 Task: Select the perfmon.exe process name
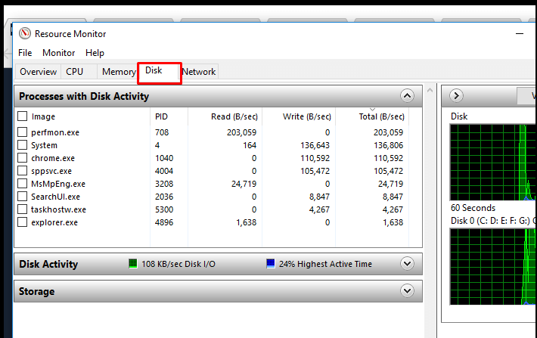coord(55,132)
